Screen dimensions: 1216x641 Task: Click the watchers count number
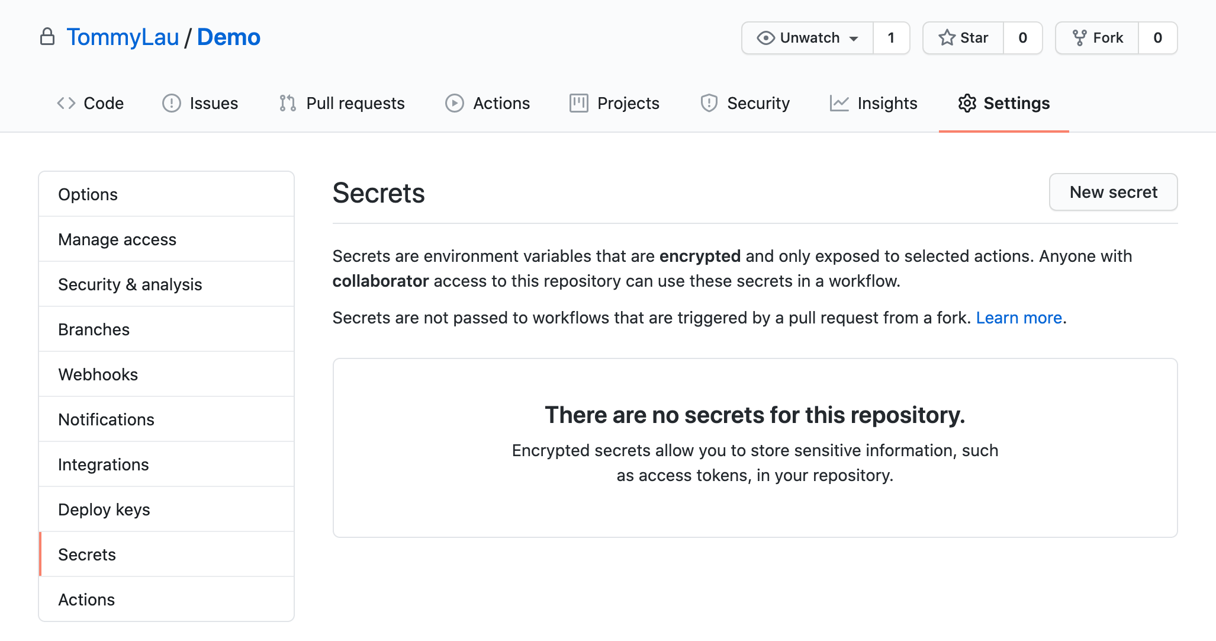[891, 38]
